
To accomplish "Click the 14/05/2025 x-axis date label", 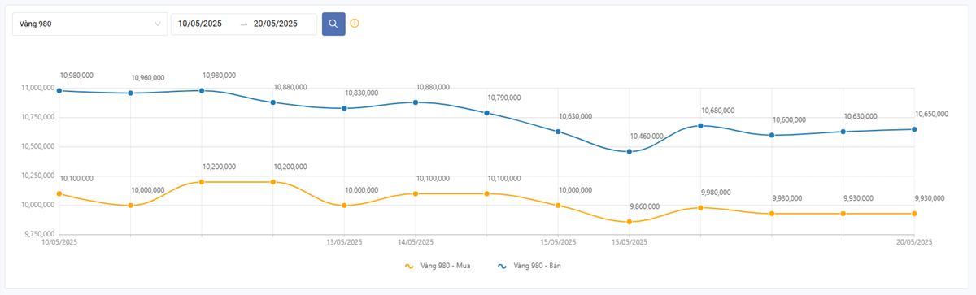I will [x=415, y=242].
